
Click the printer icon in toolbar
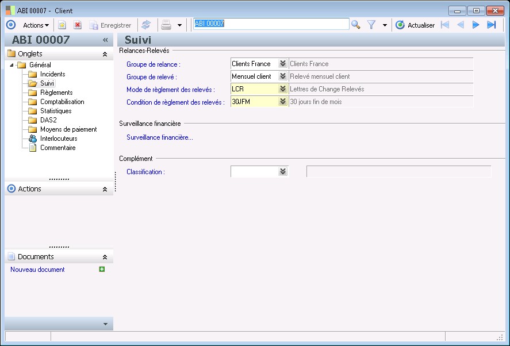166,25
